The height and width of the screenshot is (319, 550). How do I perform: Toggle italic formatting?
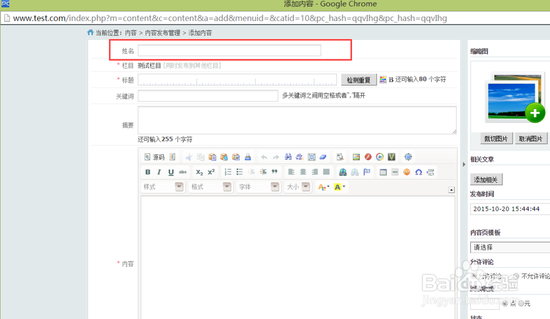pyautogui.click(x=159, y=172)
